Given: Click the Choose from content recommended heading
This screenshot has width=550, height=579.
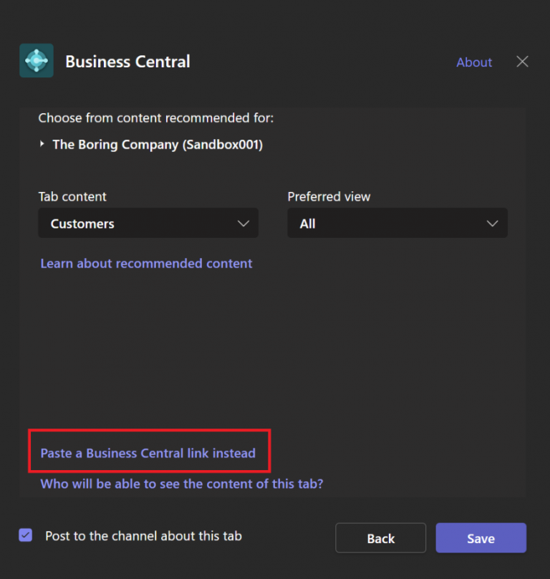Looking at the screenshot, I should click(x=156, y=118).
